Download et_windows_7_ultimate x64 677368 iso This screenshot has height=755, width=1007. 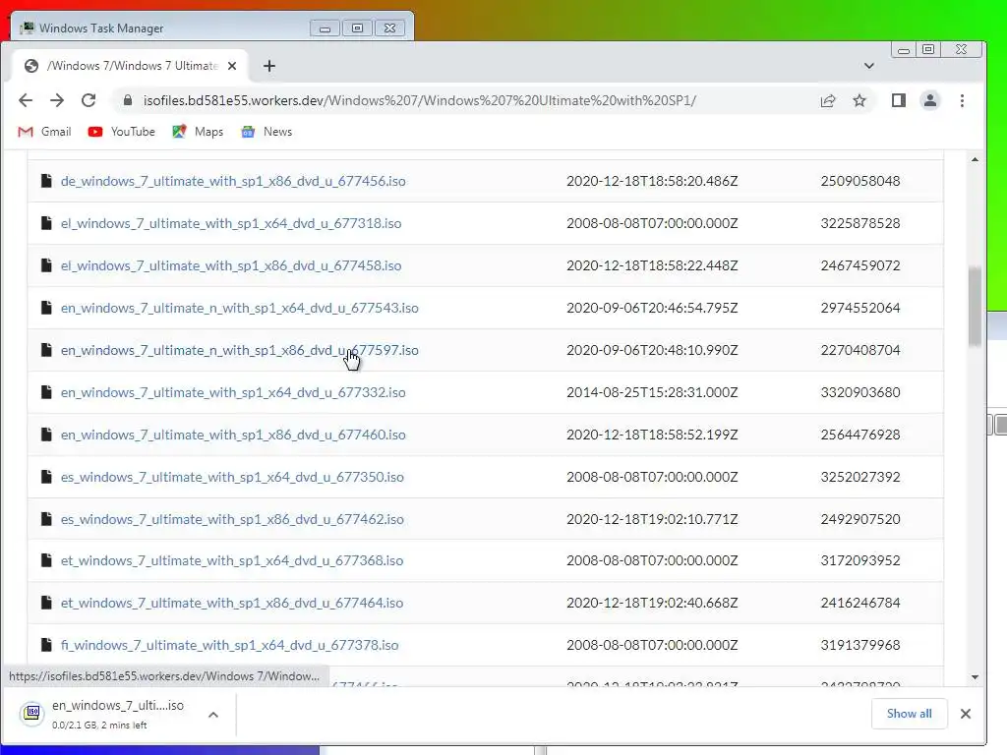(232, 560)
